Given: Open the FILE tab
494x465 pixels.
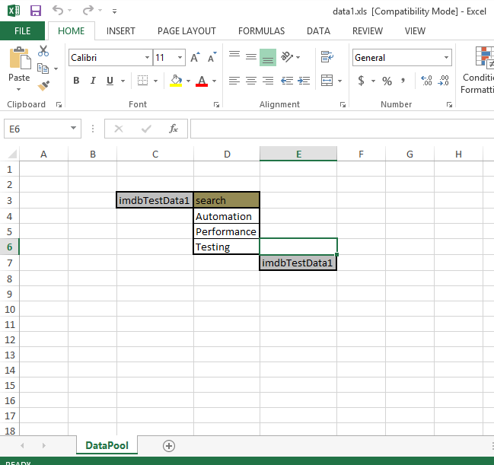Looking at the screenshot, I should click(22, 31).
